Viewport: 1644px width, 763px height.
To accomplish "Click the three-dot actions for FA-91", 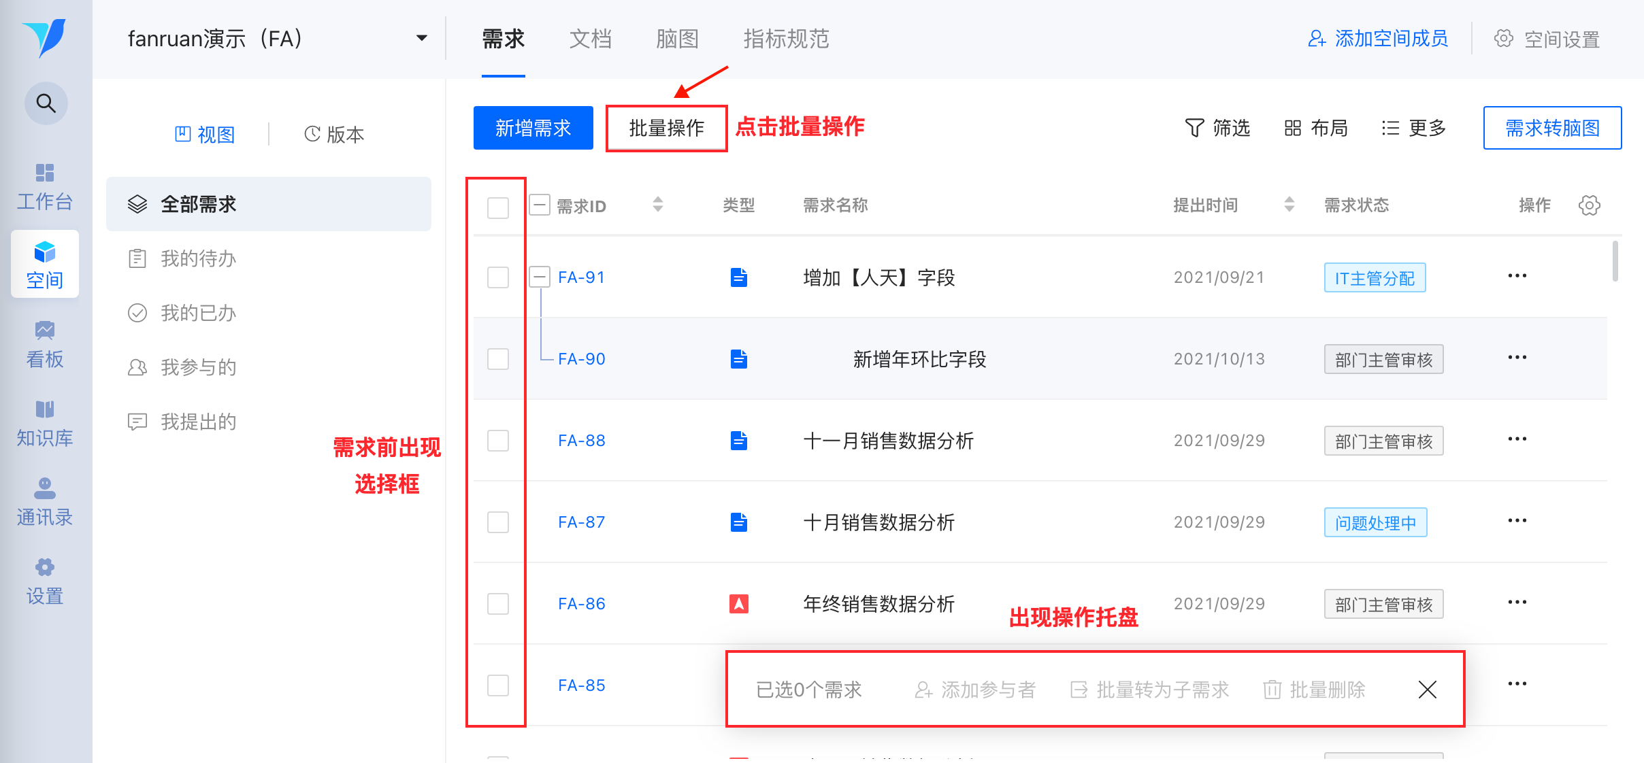I will [1517, 276].
